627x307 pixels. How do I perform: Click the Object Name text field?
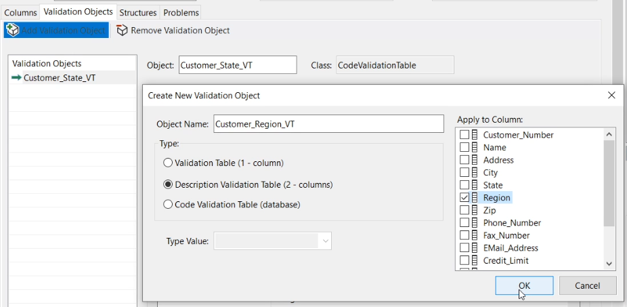(328, 124)
